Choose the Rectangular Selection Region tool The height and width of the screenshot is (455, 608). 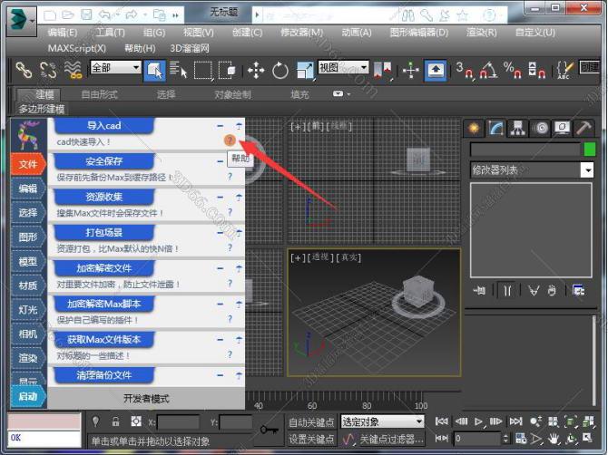[203, 71]
